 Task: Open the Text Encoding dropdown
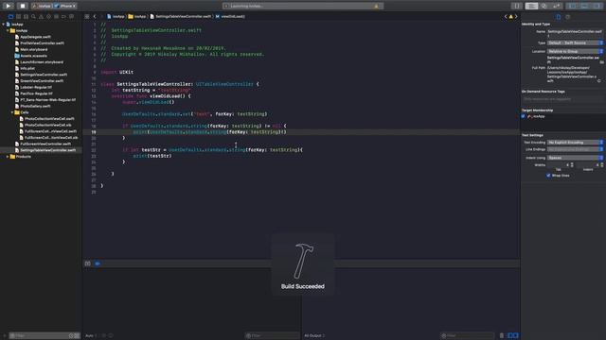(x=575, y=143)
